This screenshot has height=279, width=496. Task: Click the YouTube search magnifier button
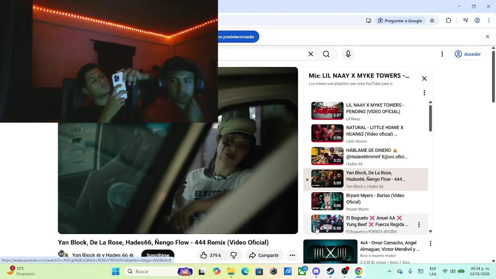(326, 54)
